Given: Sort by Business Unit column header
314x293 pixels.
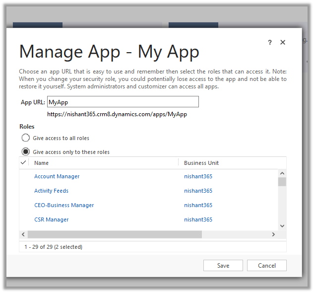Looking at the screenshot, I should [201, 163].
